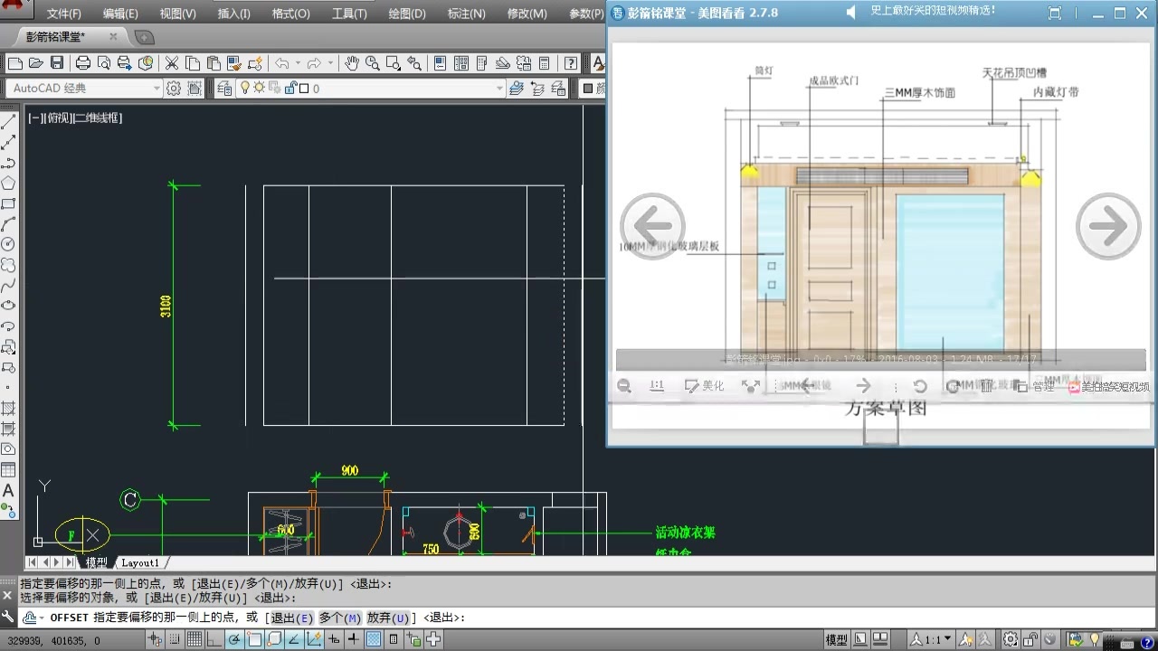1158x651 pixels.
Task: Switch to the Layout1 tab
Action: (x=140, y=562)
